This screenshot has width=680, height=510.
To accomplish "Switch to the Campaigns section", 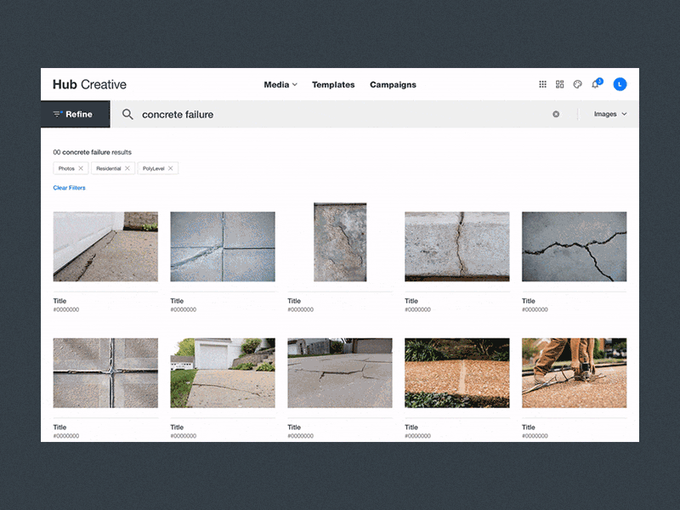I will pyautogui.click(x=393, y=85).
